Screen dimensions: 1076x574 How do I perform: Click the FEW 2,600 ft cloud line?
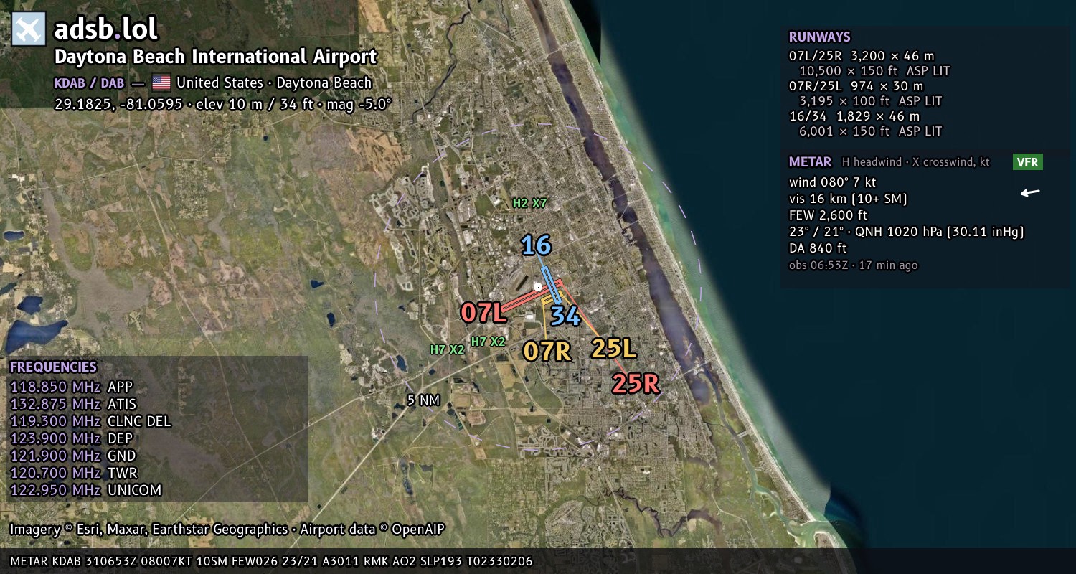pos(828,215)
